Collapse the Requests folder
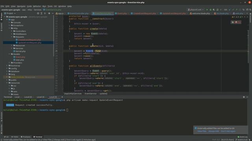The image size is (252, 141). click(11, 37)
